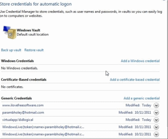Click Windows Credentials section heading

(18, 61)
